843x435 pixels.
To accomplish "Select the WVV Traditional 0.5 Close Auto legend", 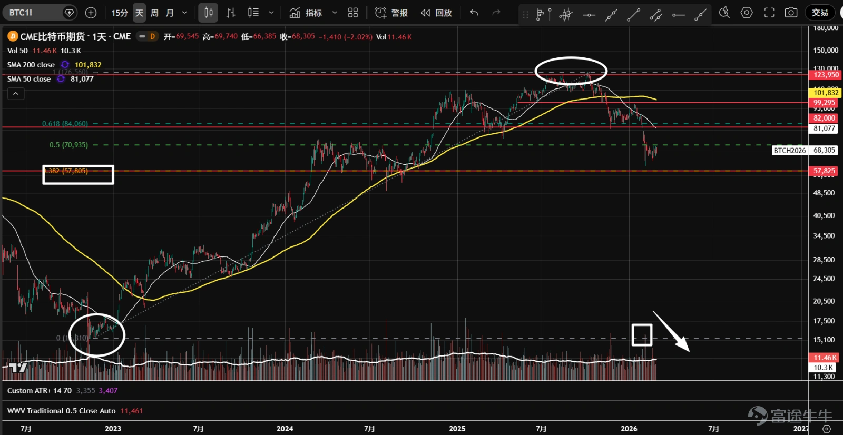I will tap(62, 411).
